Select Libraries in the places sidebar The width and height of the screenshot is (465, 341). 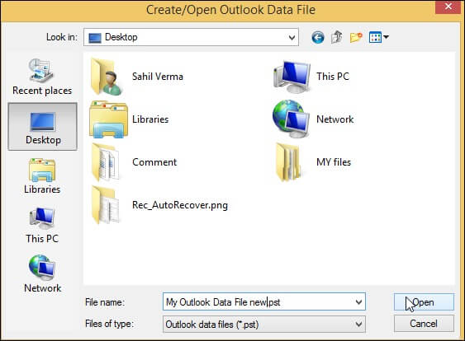(x=42, y=176)
